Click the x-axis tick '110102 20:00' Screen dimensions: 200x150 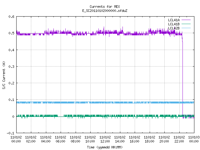164,139
